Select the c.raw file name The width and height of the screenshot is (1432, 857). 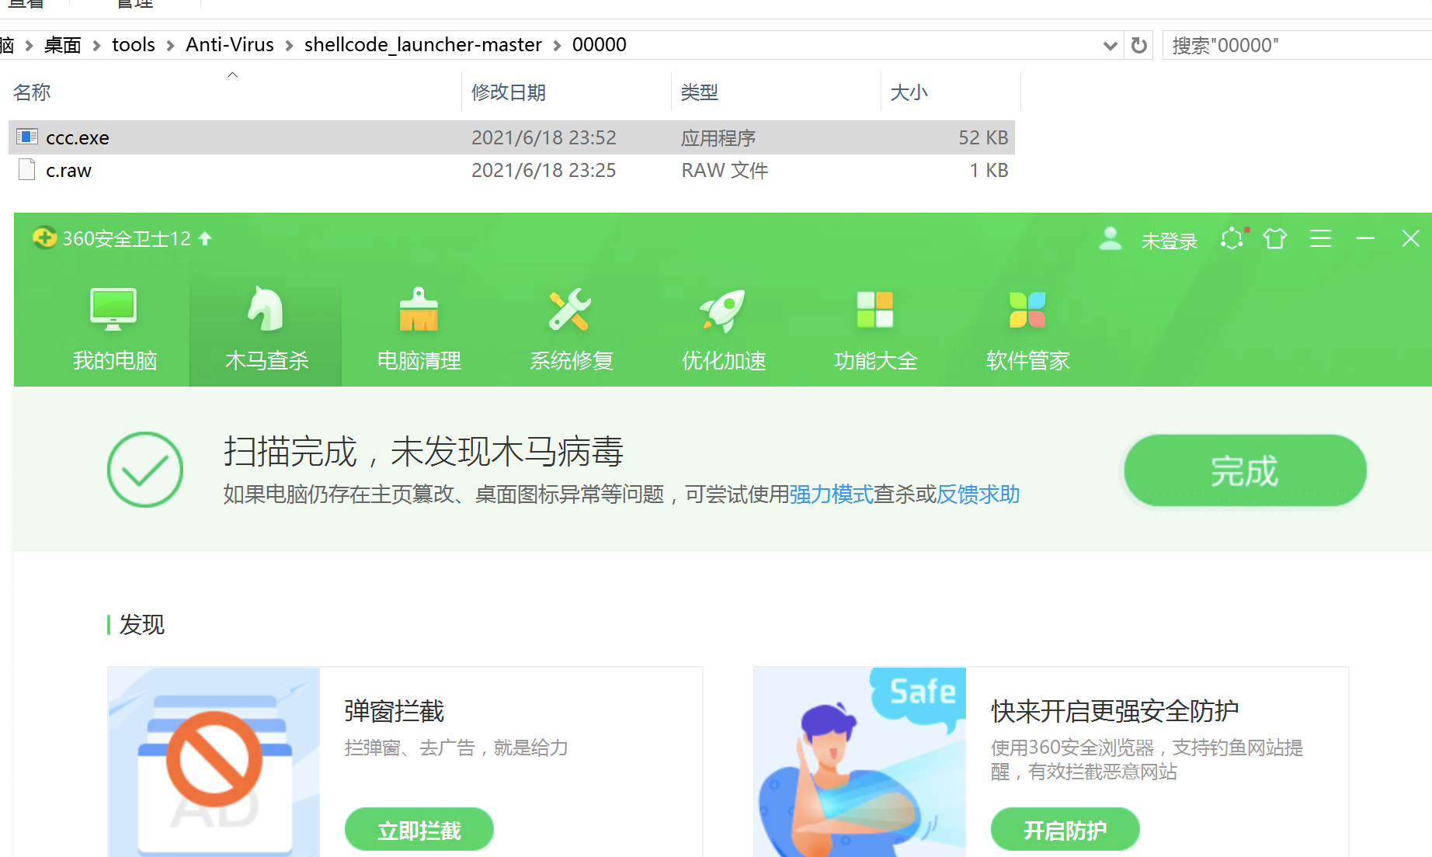pos(68,170)
